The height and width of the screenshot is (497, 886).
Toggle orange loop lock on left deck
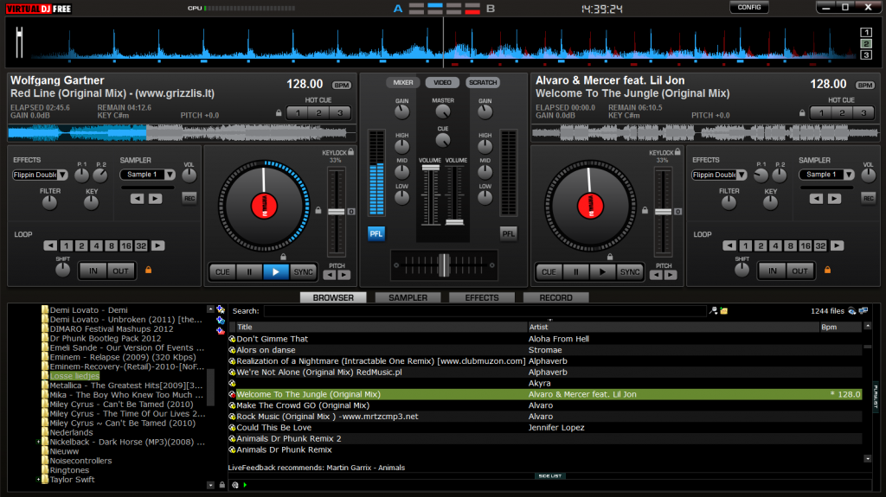tap(149, 270)
